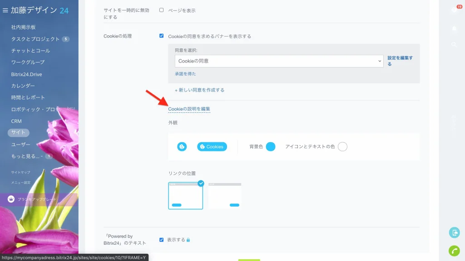Go to タスクとプロジェクト menu item
Image resolution: width=465 pixels, height=261 pixels.
(35, 39)
